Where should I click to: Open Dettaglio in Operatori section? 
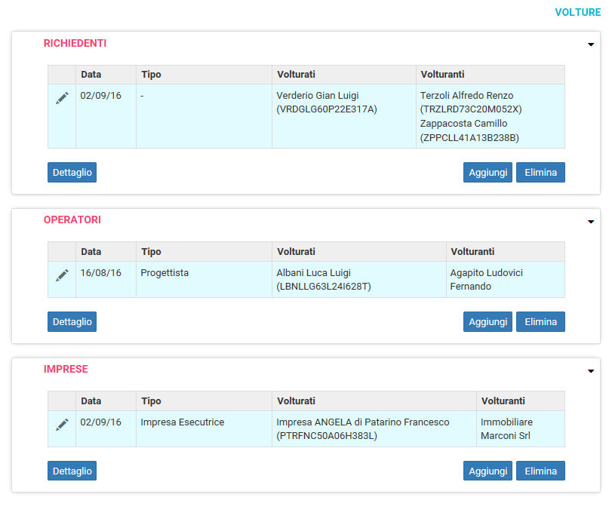click(72, 321)
